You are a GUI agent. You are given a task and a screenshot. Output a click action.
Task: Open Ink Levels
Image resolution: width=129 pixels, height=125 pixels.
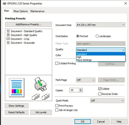pyautogui.click(x=41, y=112)
